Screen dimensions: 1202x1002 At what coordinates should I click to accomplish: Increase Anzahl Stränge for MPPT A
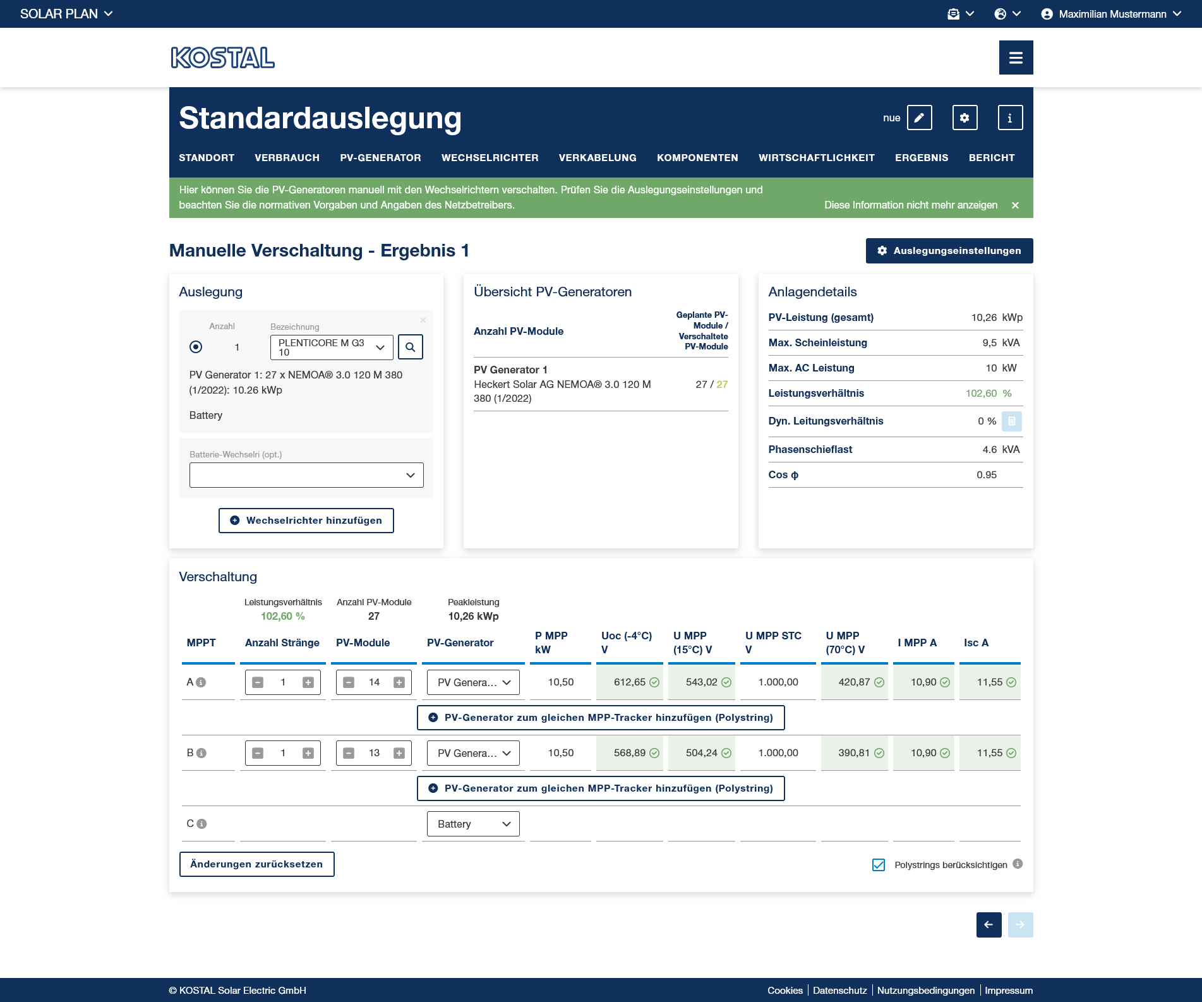308,682
